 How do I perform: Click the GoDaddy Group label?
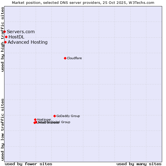[68, 116]
